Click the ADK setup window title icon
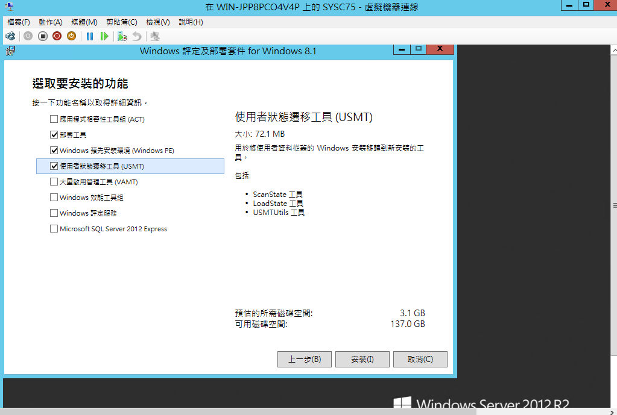617x415 pixels. click(x=11, y=51)
